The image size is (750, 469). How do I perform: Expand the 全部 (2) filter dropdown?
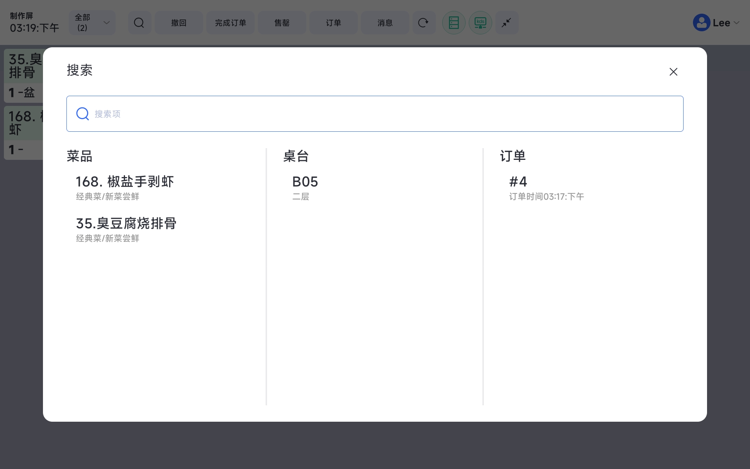pos(92,23)
